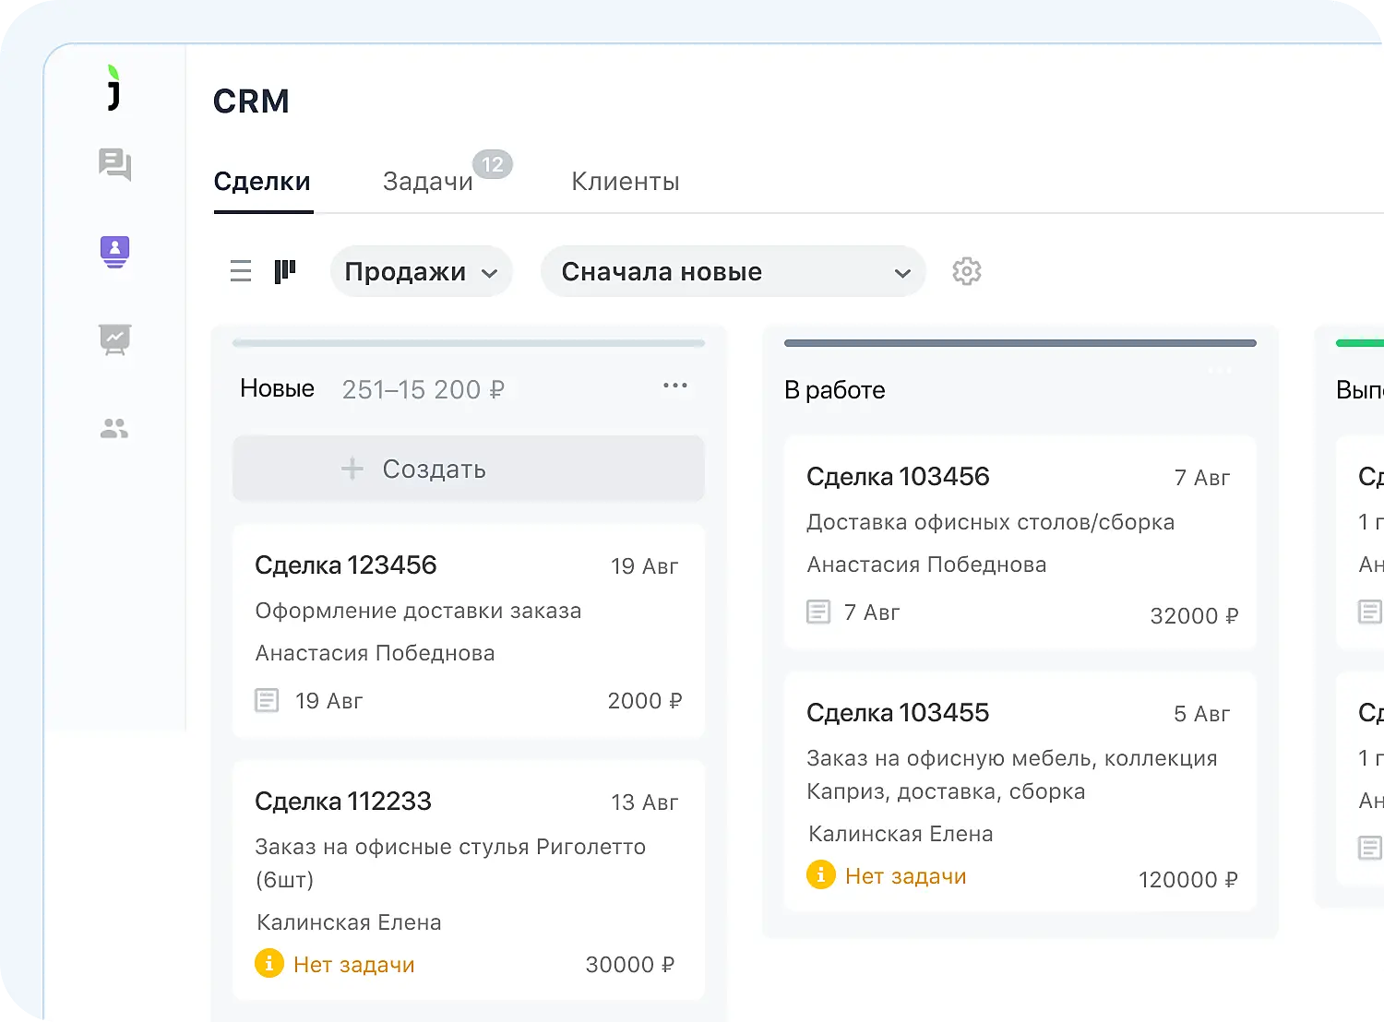Screen dimensions: 1384x1022
Task: Switch to list view of deals
Action: pos(240,270)
